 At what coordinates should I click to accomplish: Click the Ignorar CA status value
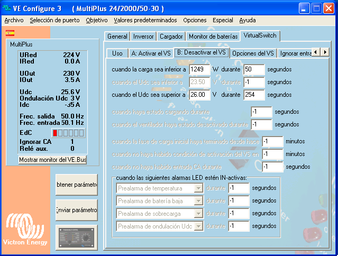(x=72, y=142)
